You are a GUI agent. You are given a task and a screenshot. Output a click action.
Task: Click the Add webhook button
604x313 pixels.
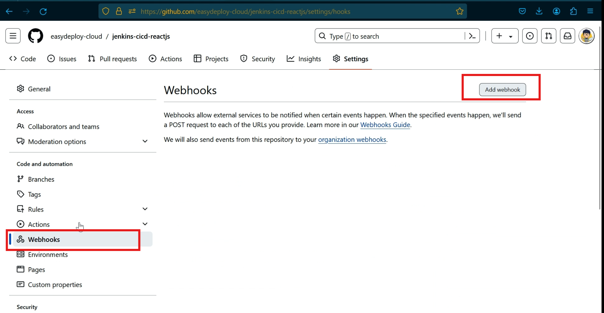click(x=502, y=90)
